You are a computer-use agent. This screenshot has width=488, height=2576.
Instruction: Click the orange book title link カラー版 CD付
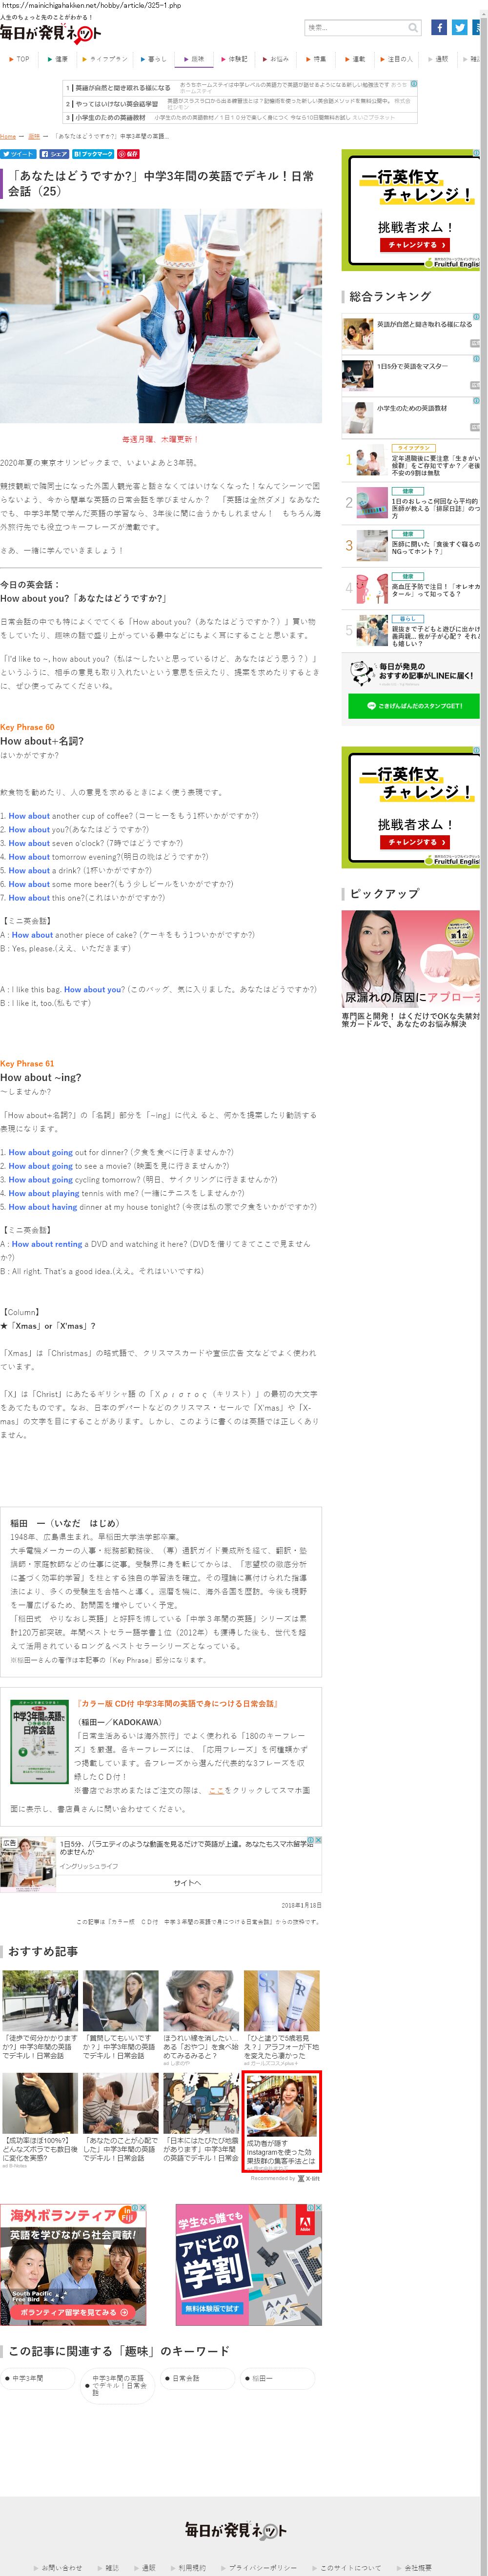point(177,1703)
